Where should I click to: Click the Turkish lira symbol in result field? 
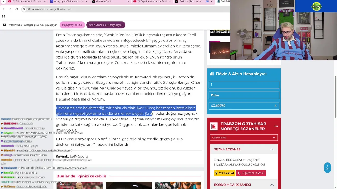coord(276,106)
